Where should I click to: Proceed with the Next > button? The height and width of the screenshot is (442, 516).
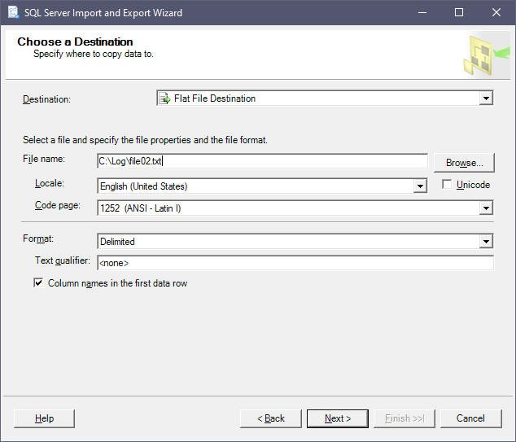click(338, 418)
